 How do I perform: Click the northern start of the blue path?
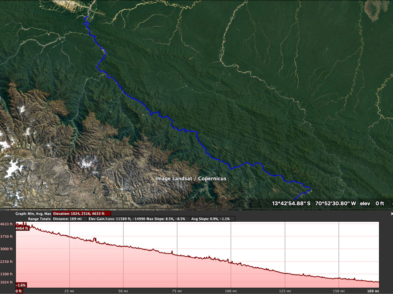tap(87, 17)
